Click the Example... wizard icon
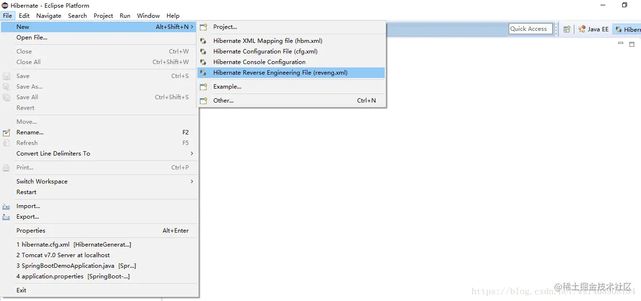The height and width of the screenshot is (301, 641). pyautogui.click(x=204, y=87)
